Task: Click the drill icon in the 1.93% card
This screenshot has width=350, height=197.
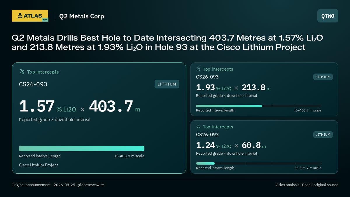Action: [x=198, y=69]
